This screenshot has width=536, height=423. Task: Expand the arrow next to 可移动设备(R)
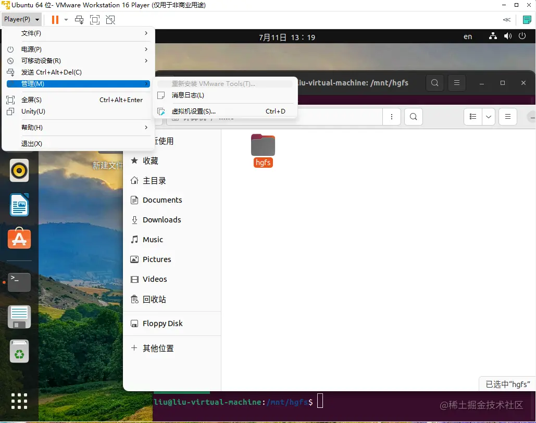[146, 61]
